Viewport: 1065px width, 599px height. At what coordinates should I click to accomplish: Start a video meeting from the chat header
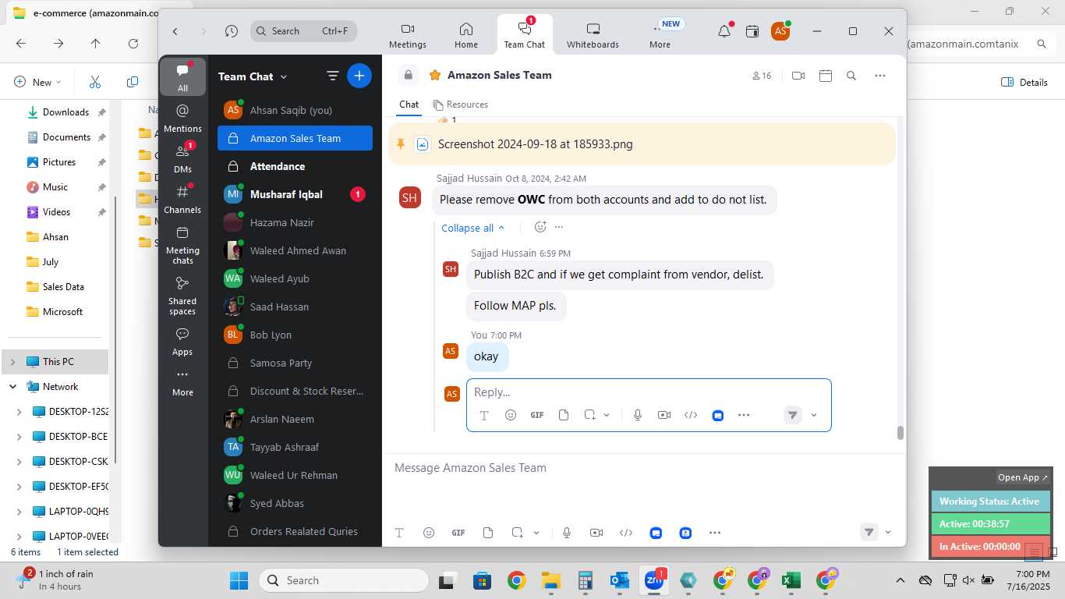coord(798,76)
